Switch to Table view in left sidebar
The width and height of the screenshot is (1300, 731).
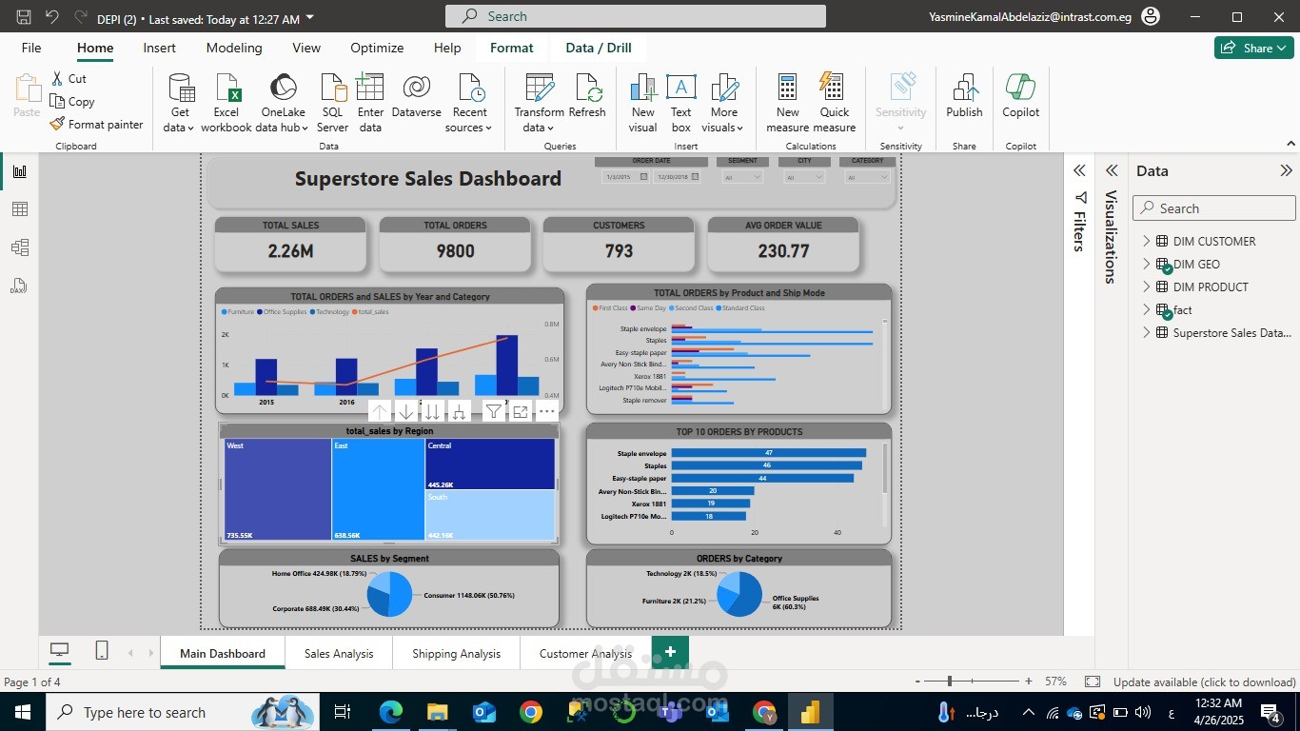(x=19, y=209)
